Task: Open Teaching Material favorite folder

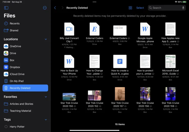Action: point(20,111)
